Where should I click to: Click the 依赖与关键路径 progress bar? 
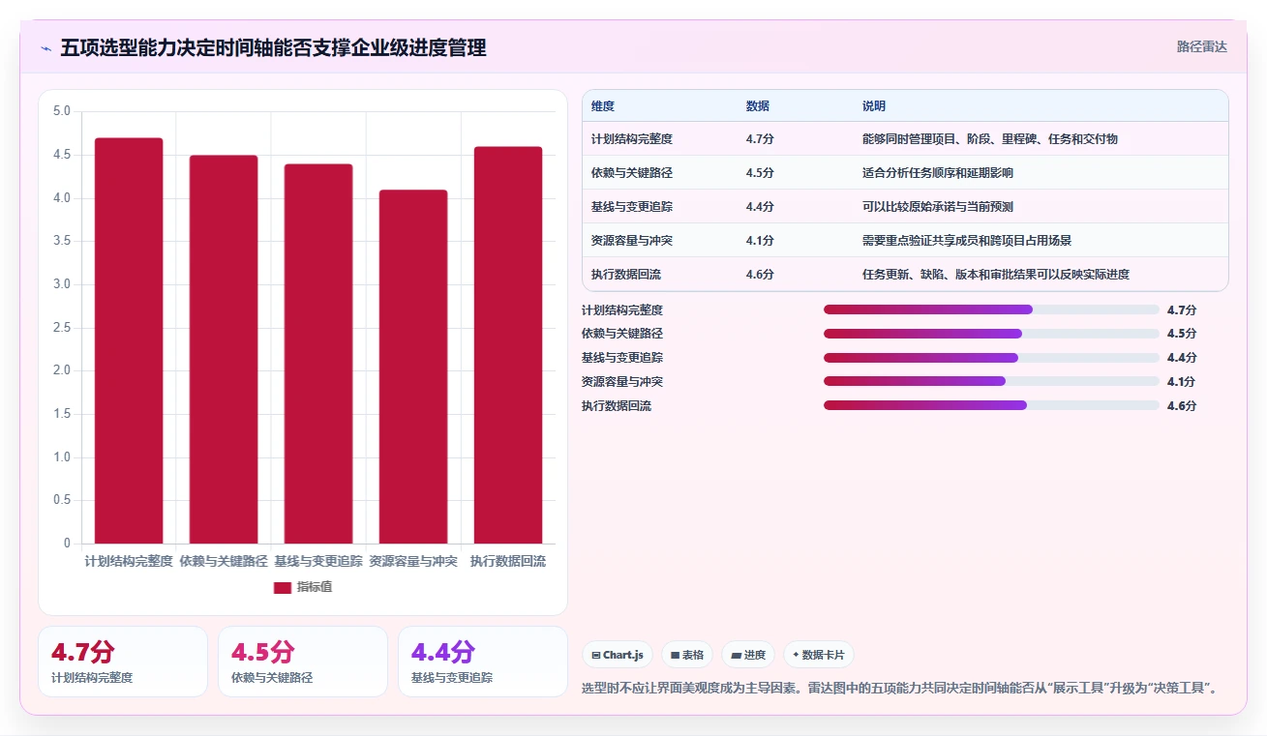[x=991, y=334]
